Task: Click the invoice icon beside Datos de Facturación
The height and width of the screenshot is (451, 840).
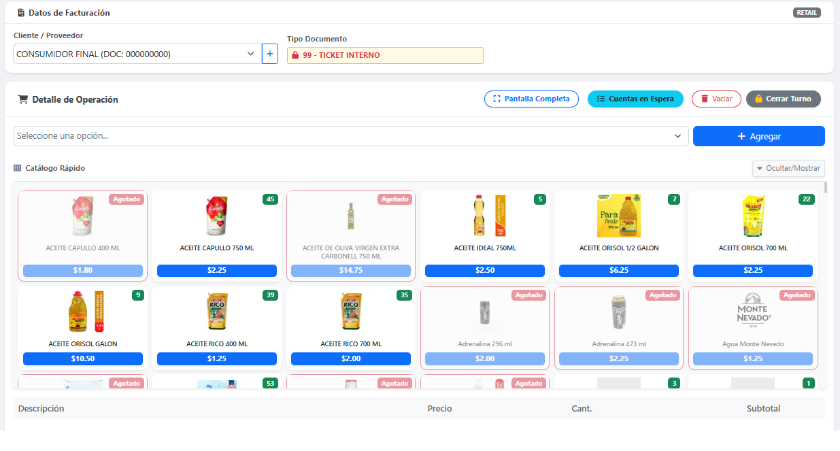Action: click(21, 13)
